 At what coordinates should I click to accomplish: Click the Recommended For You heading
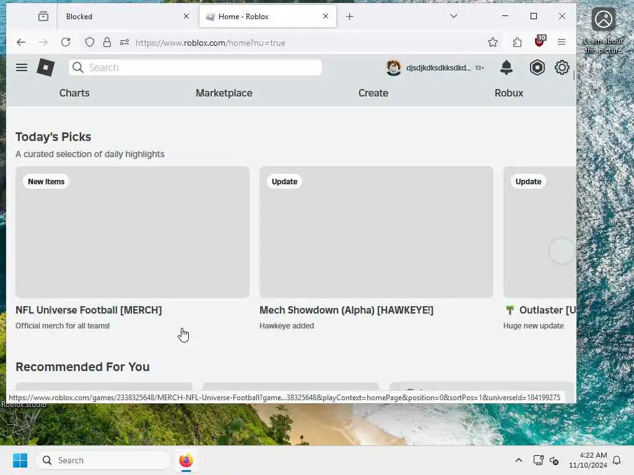[82, 367]
